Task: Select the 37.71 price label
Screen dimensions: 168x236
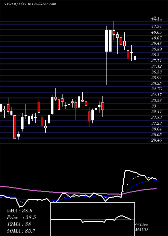Action: click(157, 61)
